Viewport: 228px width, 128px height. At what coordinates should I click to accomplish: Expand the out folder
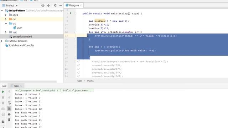click(6, 19)
